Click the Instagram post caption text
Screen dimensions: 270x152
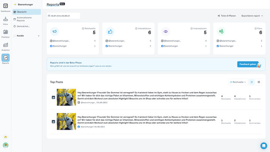tap(147, 96)
